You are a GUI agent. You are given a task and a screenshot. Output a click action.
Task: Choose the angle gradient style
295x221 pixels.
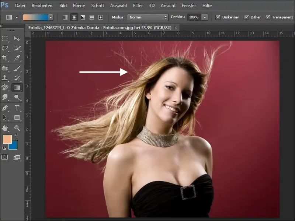pyautogui.click(x=83, y=17)
